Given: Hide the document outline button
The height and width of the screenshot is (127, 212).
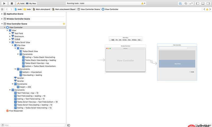Looking at the screenshot, I should pos(69,125).
